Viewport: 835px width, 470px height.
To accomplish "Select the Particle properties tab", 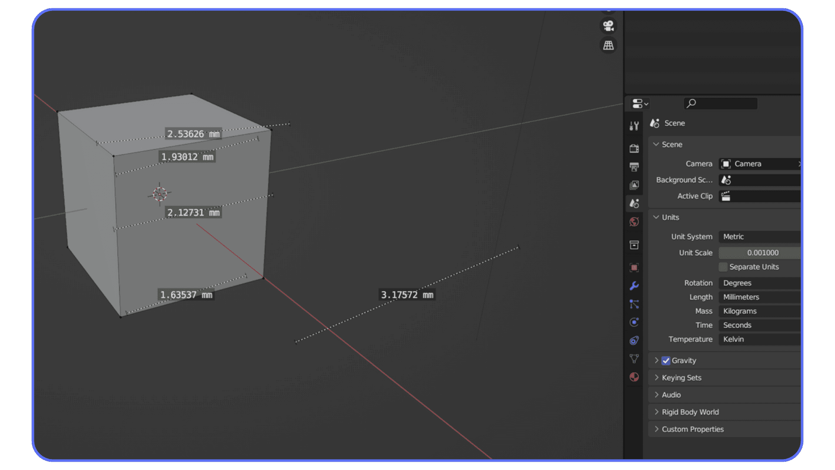I will 634,304.
